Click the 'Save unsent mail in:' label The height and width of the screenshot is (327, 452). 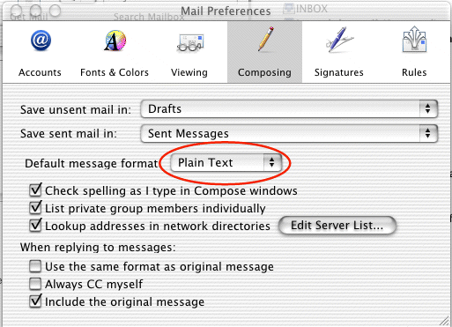point(76,109)
